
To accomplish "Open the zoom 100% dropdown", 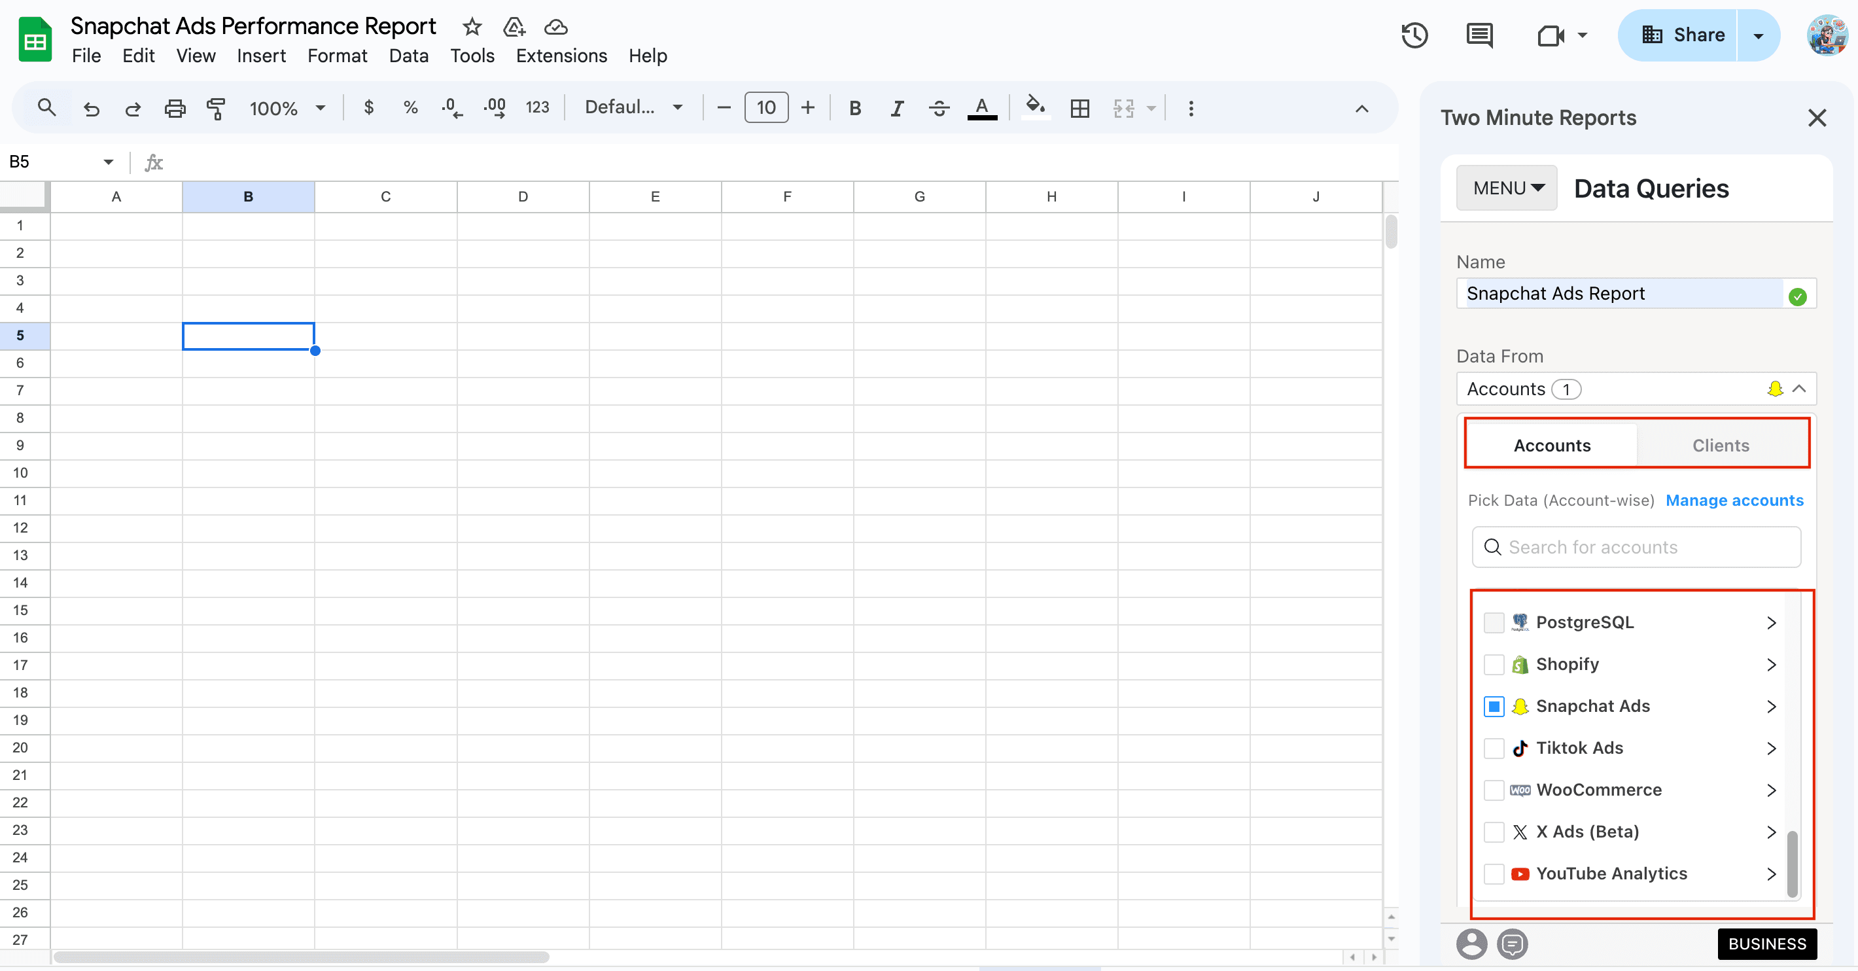I will tap(287, 108).
